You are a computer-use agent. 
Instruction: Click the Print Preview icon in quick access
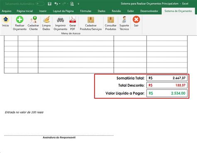point(72,4)
